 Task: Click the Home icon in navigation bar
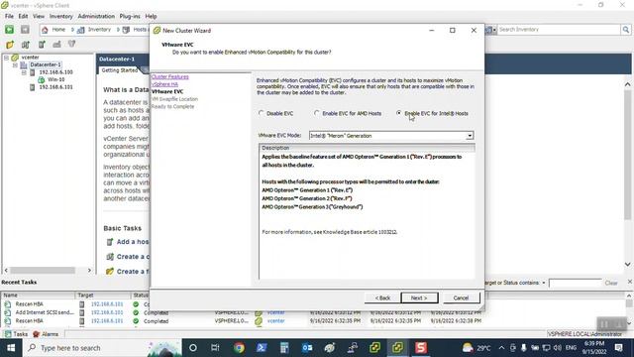[x=45, y=30]
